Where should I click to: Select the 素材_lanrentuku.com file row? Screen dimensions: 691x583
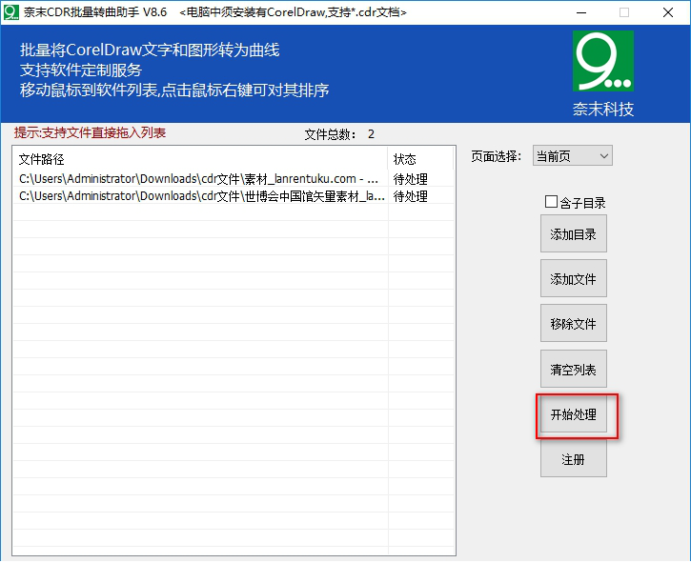point(199,179)
